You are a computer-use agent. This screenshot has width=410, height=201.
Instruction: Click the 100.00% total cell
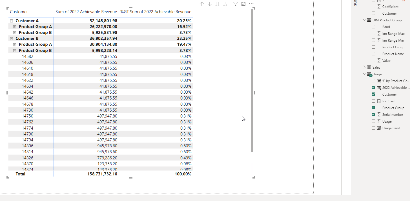(x=183, y=174)
